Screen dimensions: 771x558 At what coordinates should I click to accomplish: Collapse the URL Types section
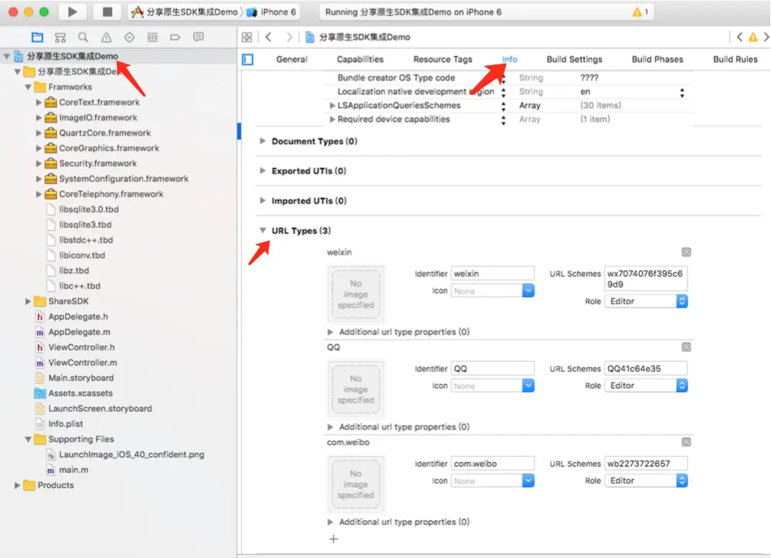pos(262,231)
